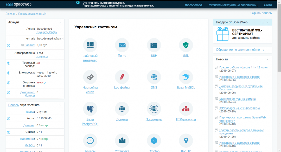Collapse the Аккаунт panel
This screenshot has width=281, height=152.
(60, 22)
